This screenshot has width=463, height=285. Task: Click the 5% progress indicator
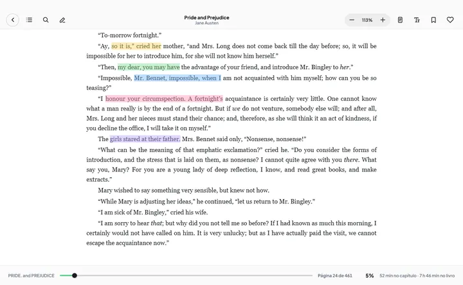coord(369,275)
